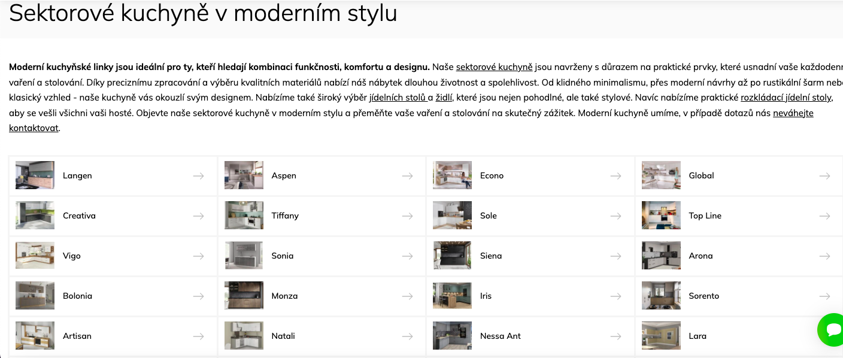The image size is (843, 358).
Task: Select the Global kitchen category
Action: 701,176
